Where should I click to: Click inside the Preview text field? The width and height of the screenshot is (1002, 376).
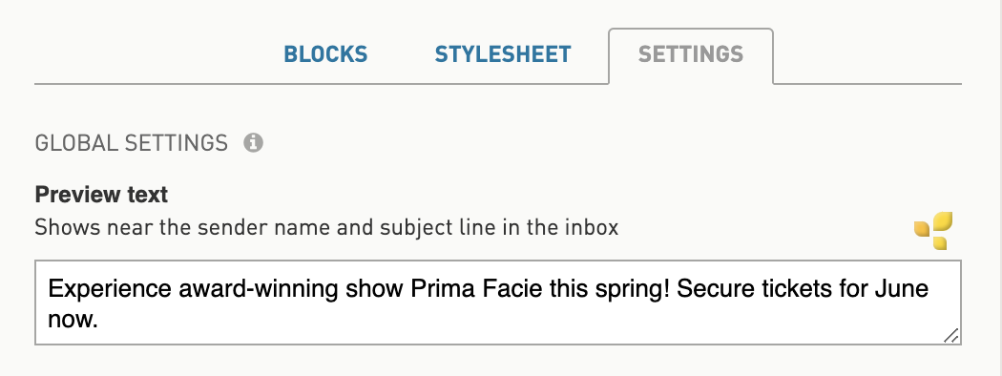[x=498, y=303]
